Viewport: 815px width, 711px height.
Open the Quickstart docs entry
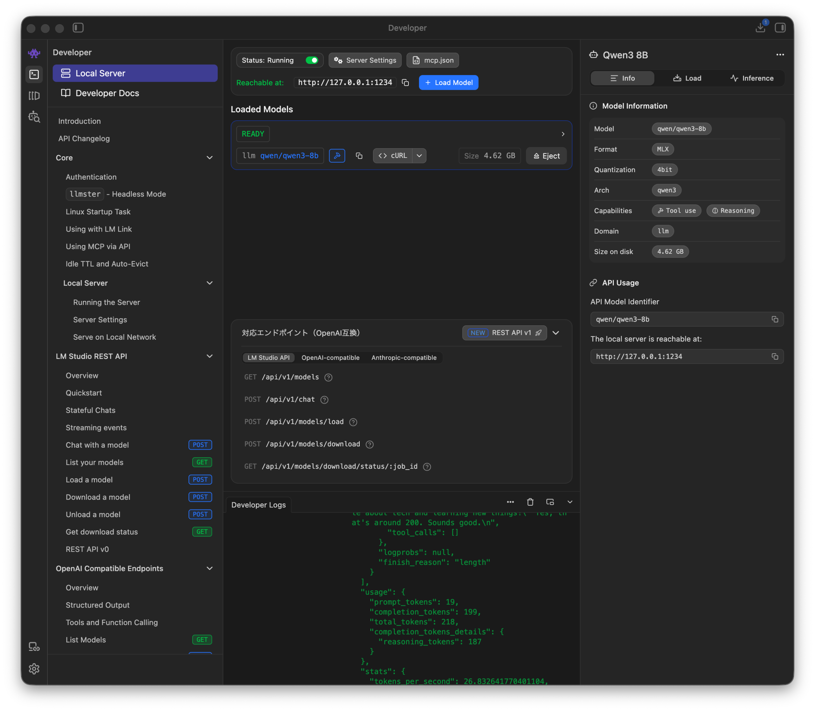[x=84, y=393]
